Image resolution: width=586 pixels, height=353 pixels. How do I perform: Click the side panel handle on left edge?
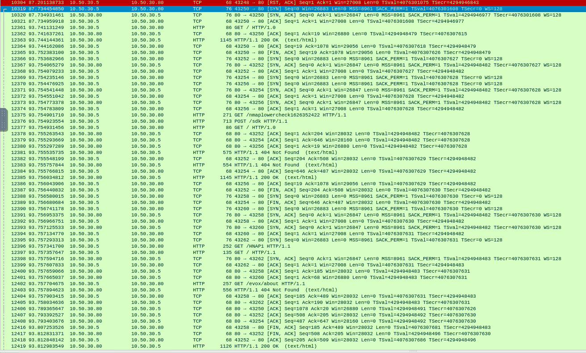click(4, 120)
